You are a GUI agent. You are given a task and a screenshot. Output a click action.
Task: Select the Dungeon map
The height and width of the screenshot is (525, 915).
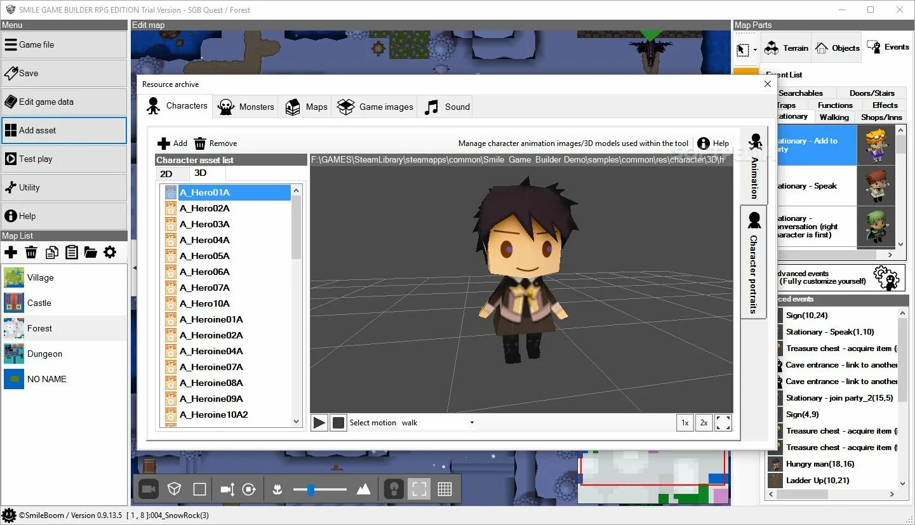[64, 354]
